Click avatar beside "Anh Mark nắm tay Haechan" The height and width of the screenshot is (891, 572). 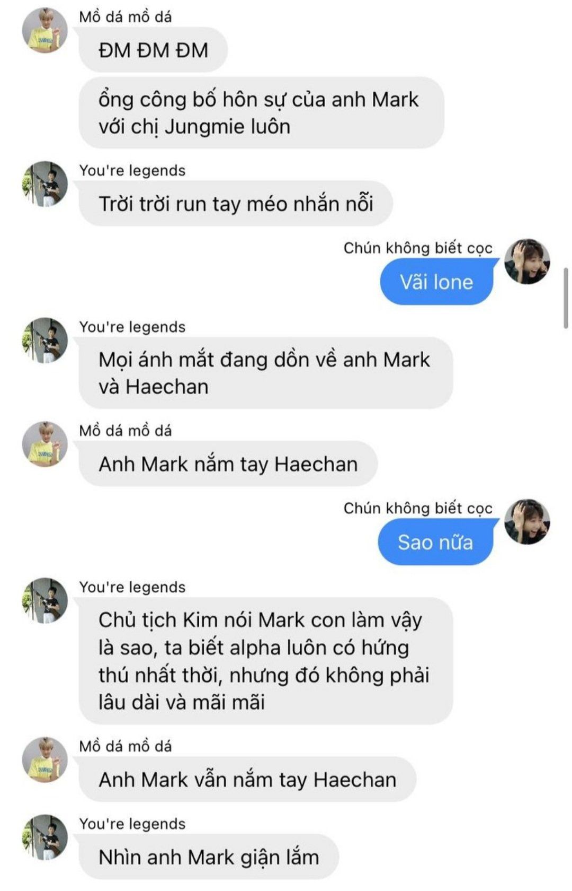pyautogui.click(x=45, y=444)
